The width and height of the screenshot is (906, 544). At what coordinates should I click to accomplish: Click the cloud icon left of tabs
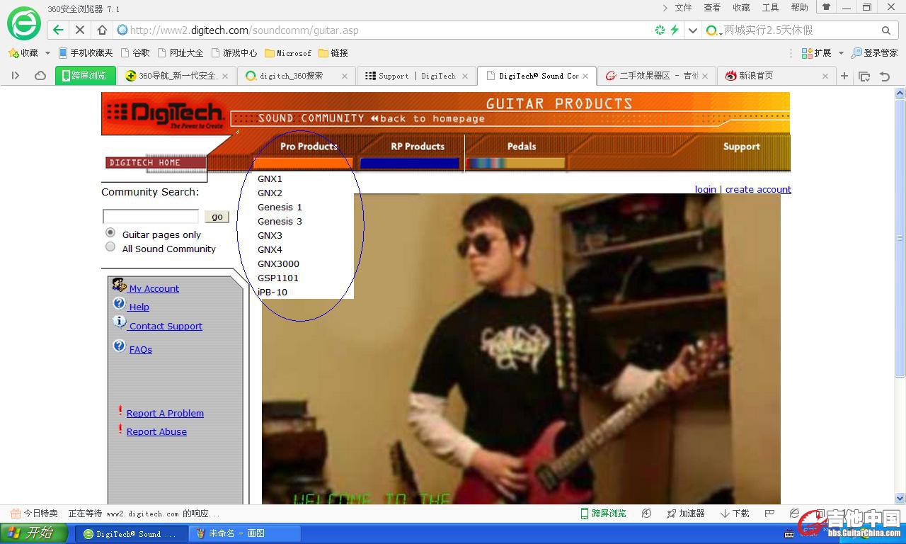(40, 76)
